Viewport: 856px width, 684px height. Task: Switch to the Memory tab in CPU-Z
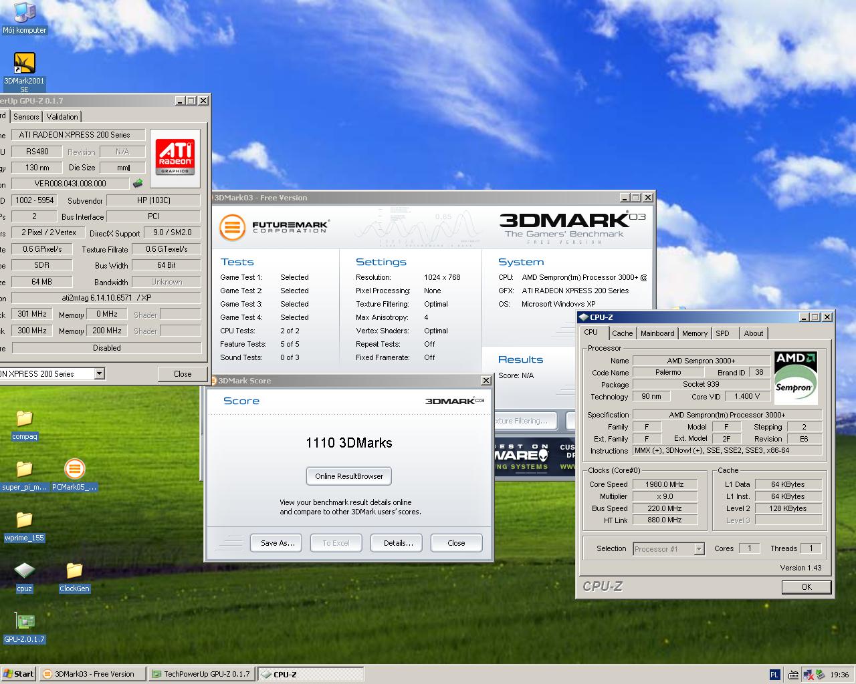[695, 333]
